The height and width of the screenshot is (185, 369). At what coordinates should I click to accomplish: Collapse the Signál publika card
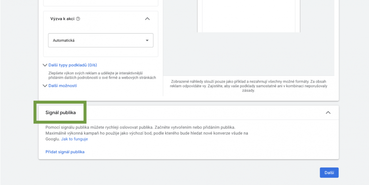coord(328,113)
